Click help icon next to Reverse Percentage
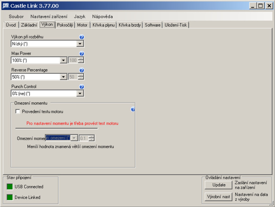This screenshot has width=275, height=207. pos(82,70)
